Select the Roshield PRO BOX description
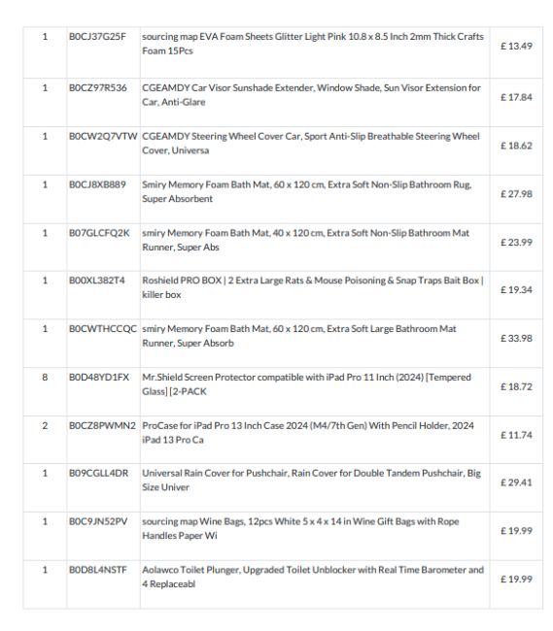Image resolution: width=553 pixels, height=631 pixels. [x=313, y=287]
